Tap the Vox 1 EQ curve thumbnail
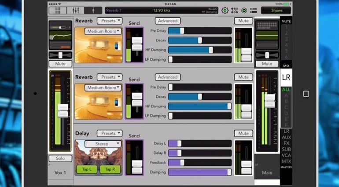This screenshot has height=187, width=339. (60, 35)
